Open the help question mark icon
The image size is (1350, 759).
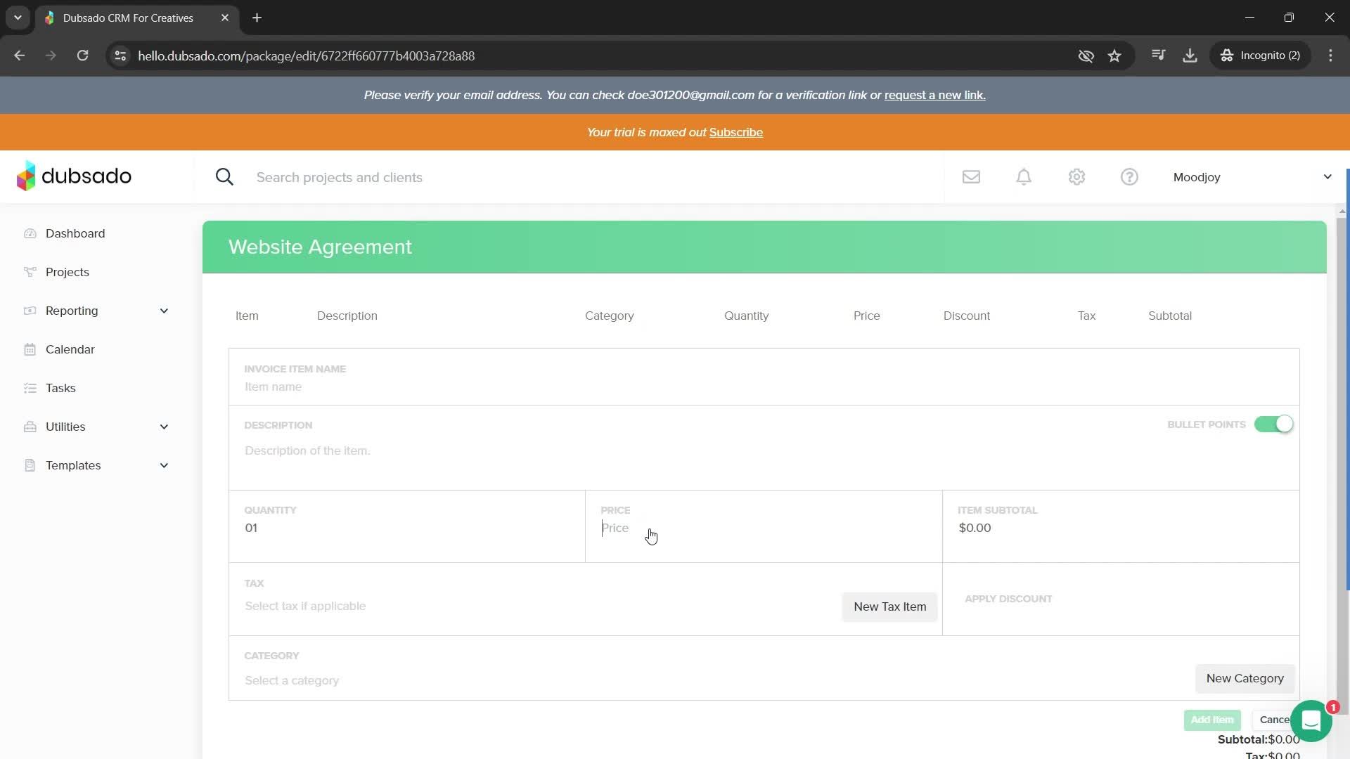pyautogui.click(x=1129, y=177)
